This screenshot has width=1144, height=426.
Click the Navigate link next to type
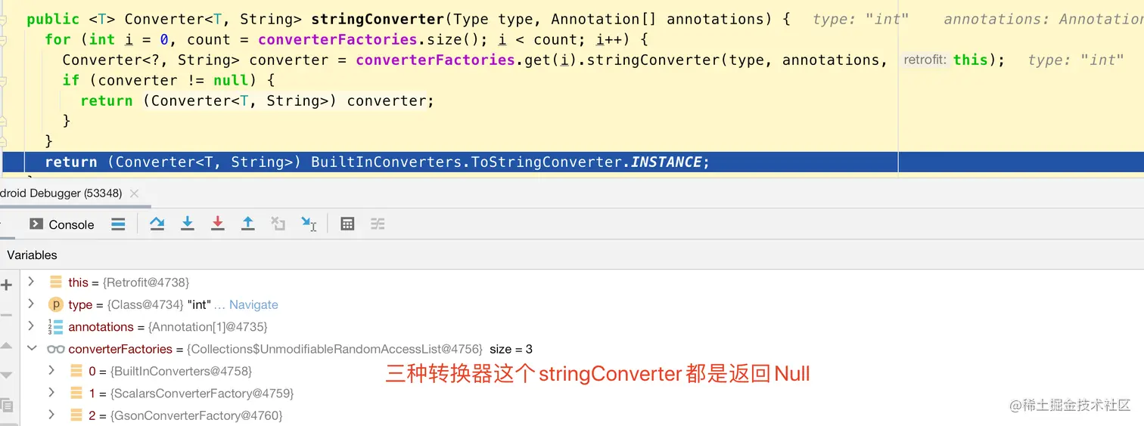(253, 304)
